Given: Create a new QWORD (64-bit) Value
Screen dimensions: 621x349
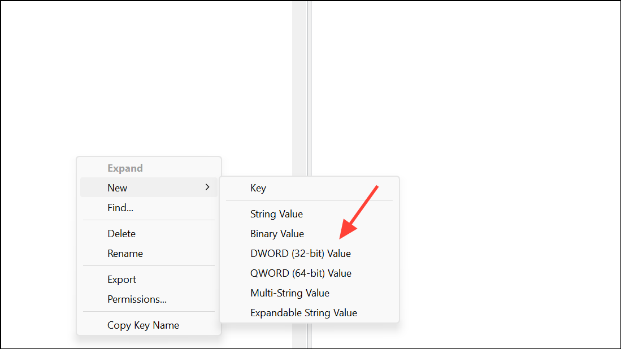Looking at the screenshot, I should [x=301, y=273].
